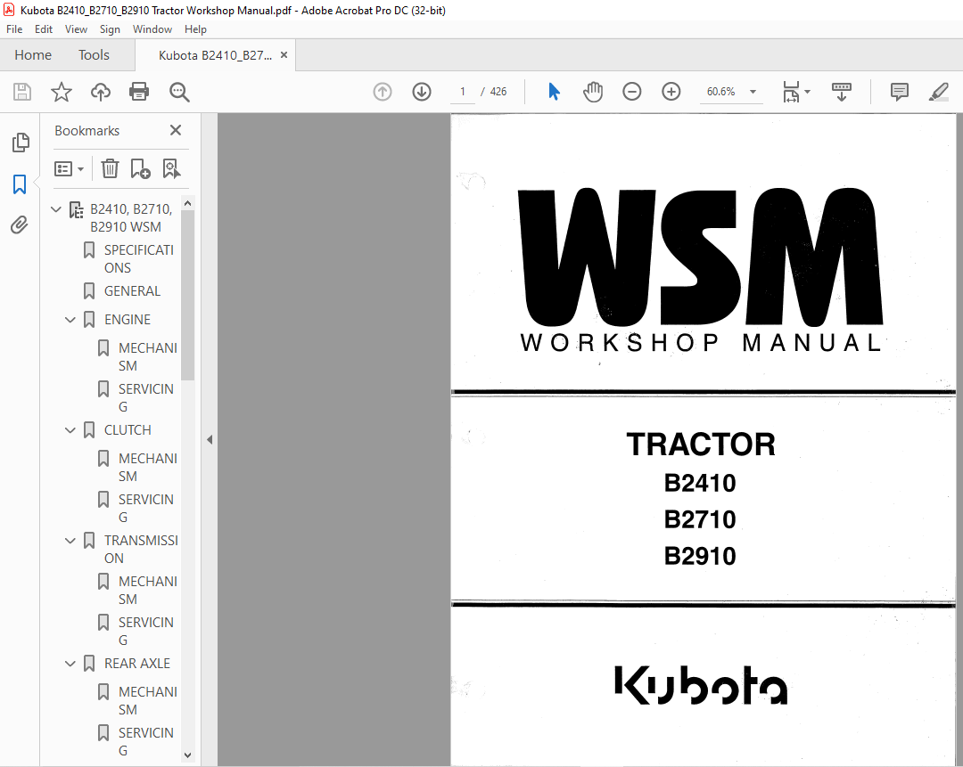Click the current page number field
This screenshot has height=767, width=963.
tap(463, 92)
